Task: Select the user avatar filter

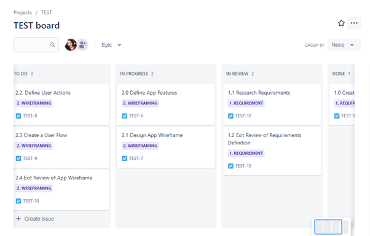Action: pyautogui.click(x=71, y=45)
